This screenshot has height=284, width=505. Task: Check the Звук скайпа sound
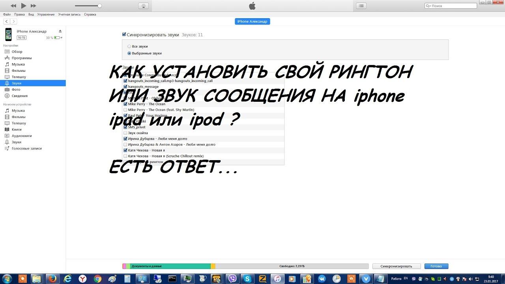pos(125,133)
